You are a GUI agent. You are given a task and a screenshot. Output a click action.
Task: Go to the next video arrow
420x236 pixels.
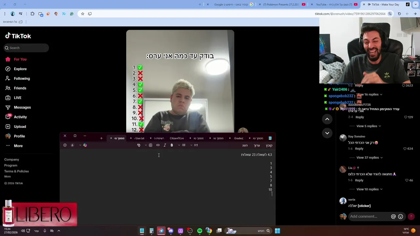[x=327, y=133]
